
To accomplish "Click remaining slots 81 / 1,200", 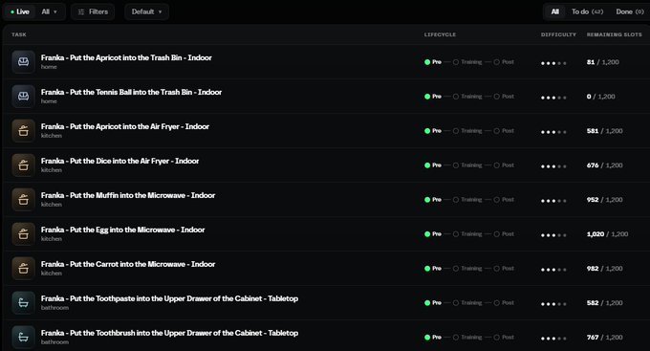I will pos(603,62).
